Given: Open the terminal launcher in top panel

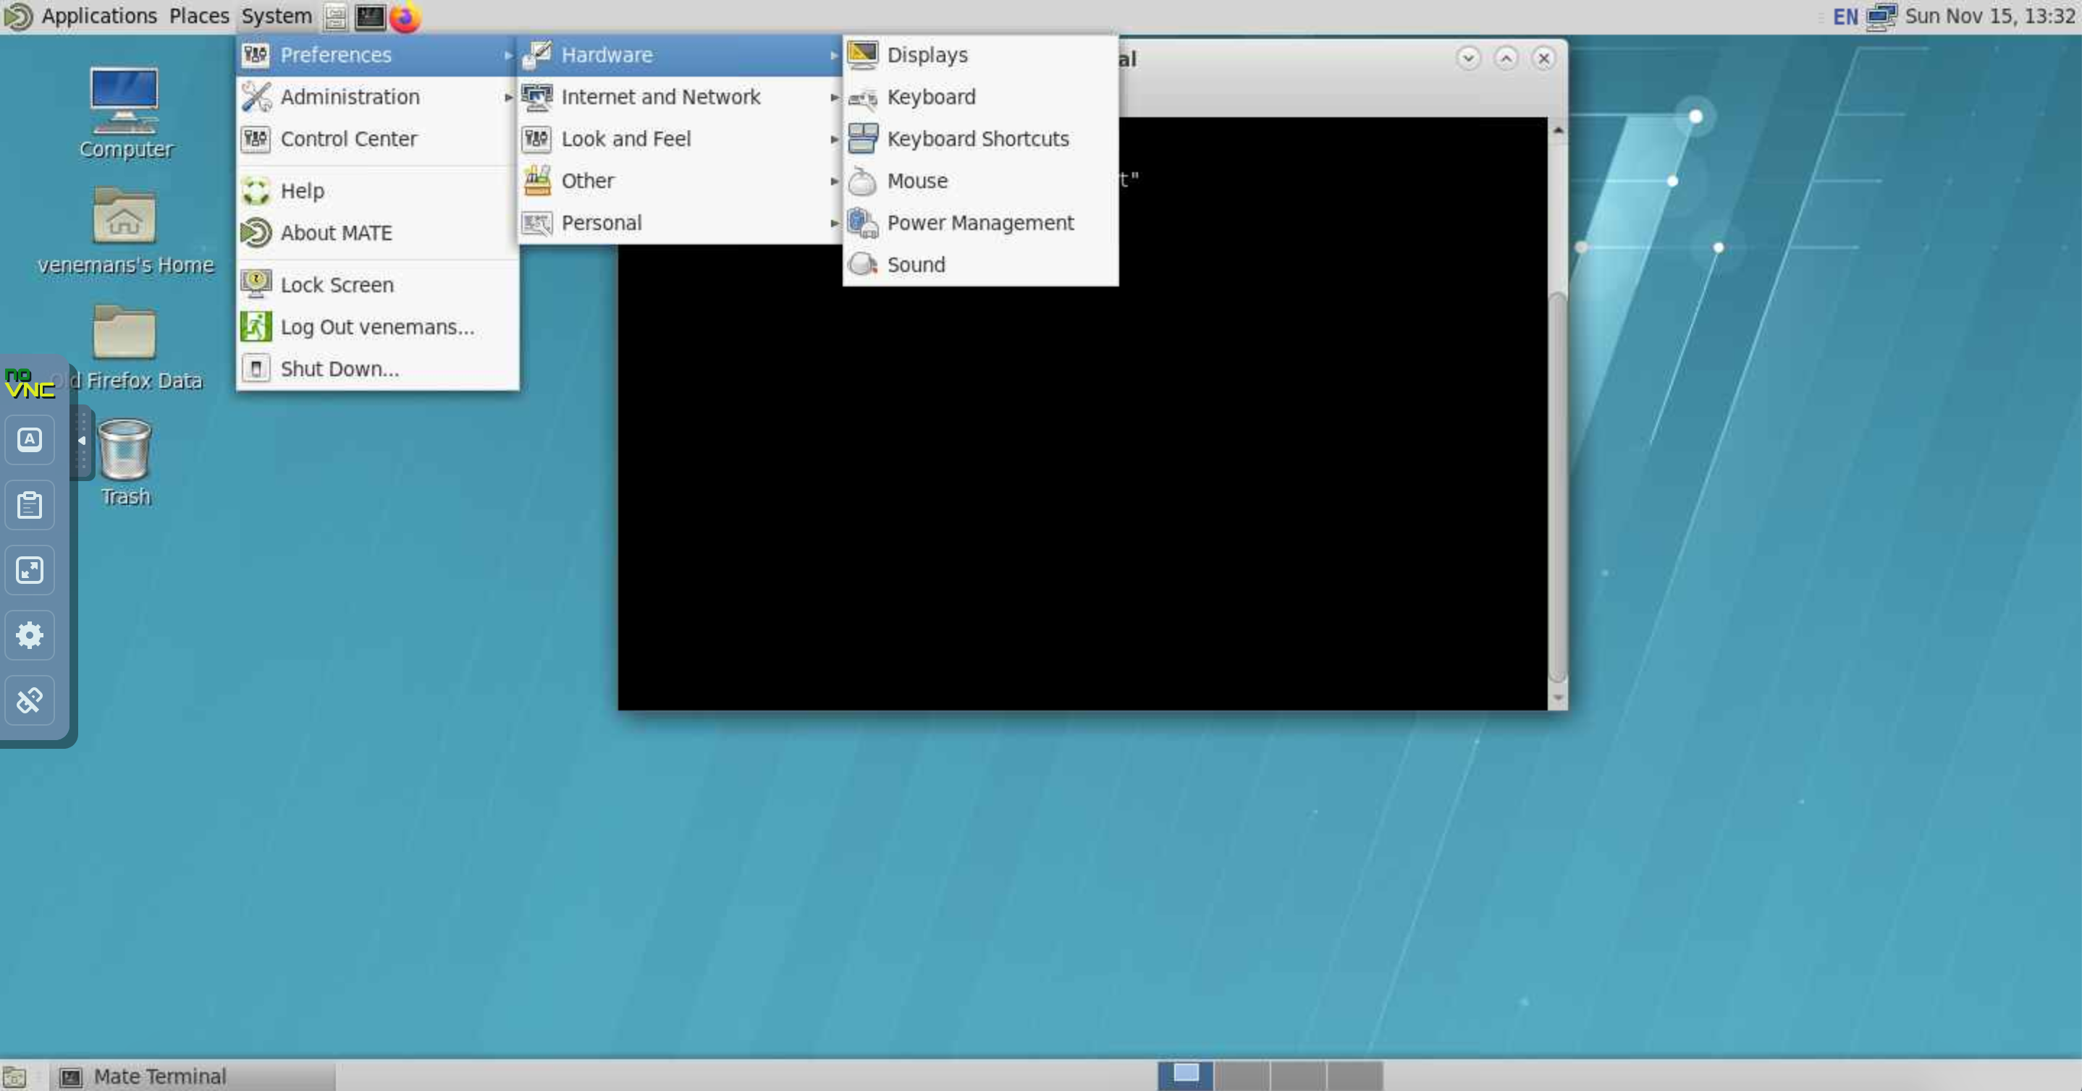Looking at the screenshot, I should click(370, 16).
